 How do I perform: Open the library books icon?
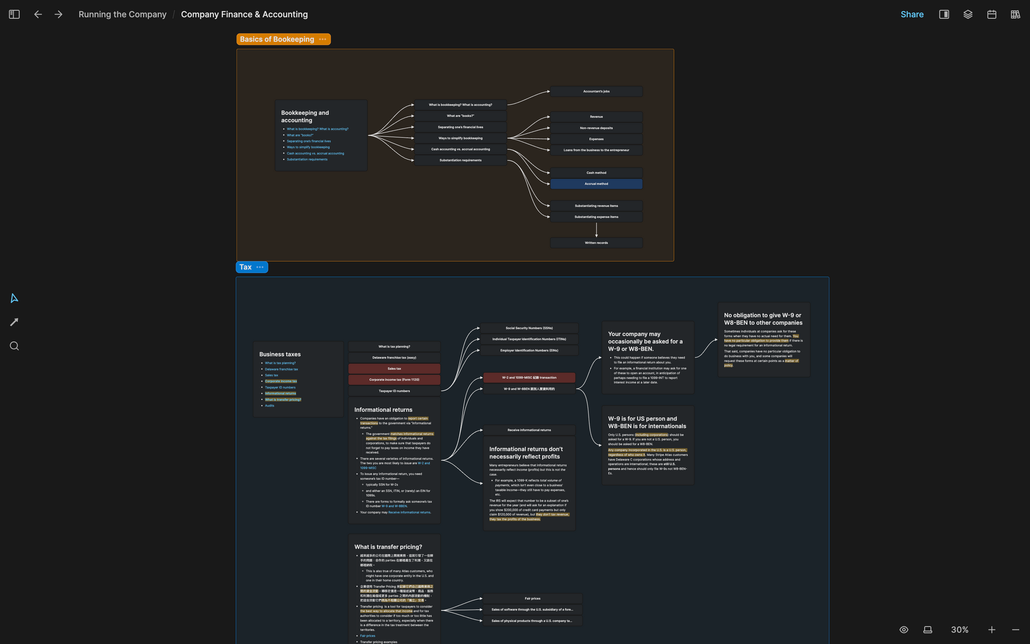pos(1015,14)
